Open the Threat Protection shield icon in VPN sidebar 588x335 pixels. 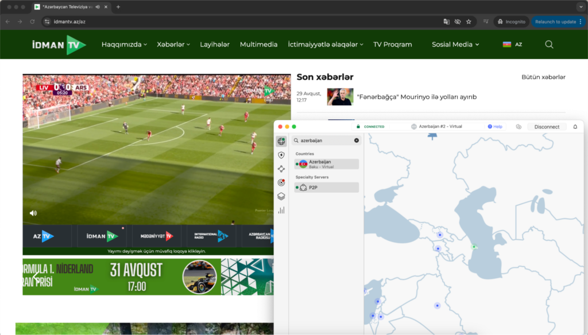[x=281, y=155]
